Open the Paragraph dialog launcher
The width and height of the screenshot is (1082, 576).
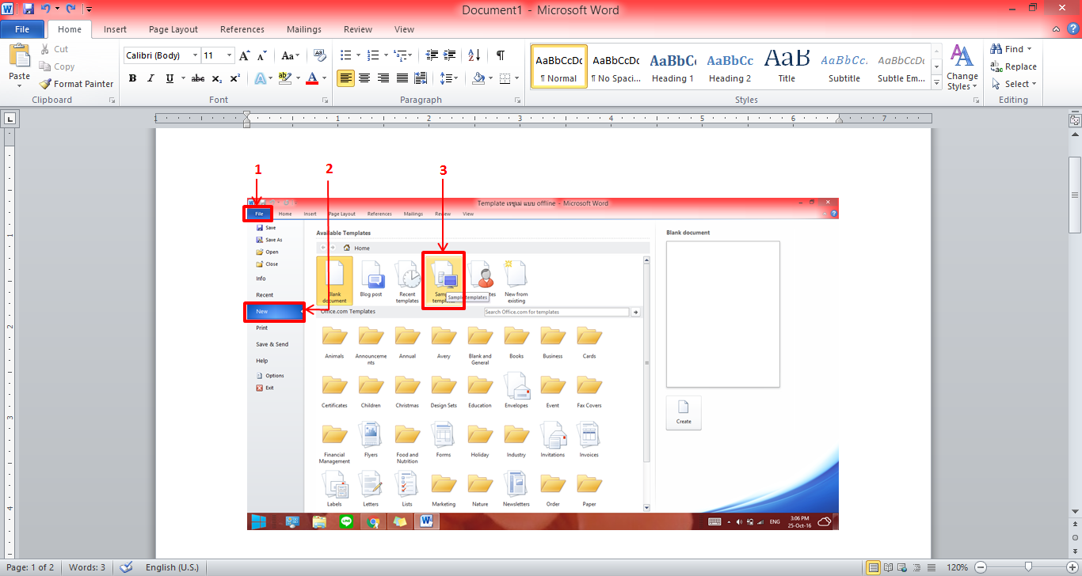[x=518, y=100]
